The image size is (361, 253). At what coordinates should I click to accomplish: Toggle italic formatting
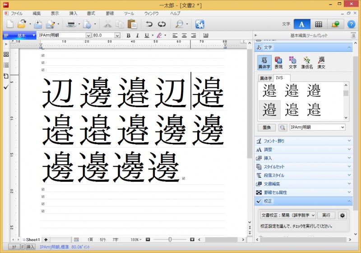[x=137, y=35]
